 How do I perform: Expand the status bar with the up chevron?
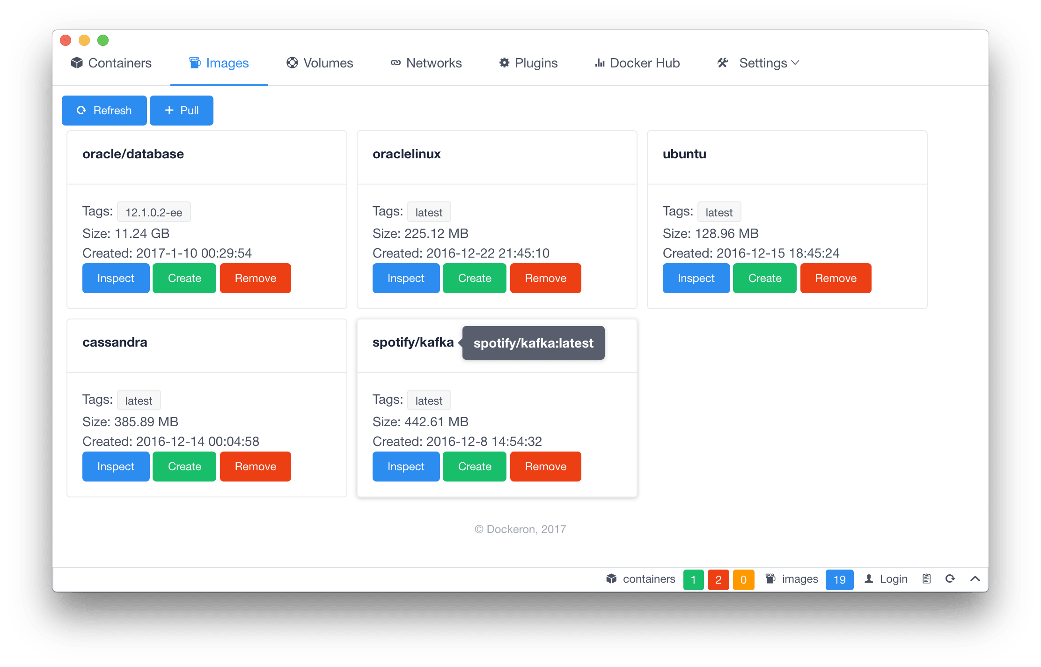click(975, 579)
